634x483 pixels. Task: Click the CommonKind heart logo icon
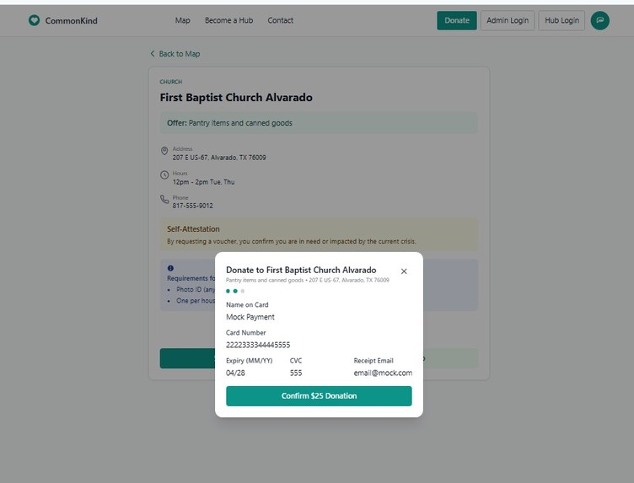35,20
